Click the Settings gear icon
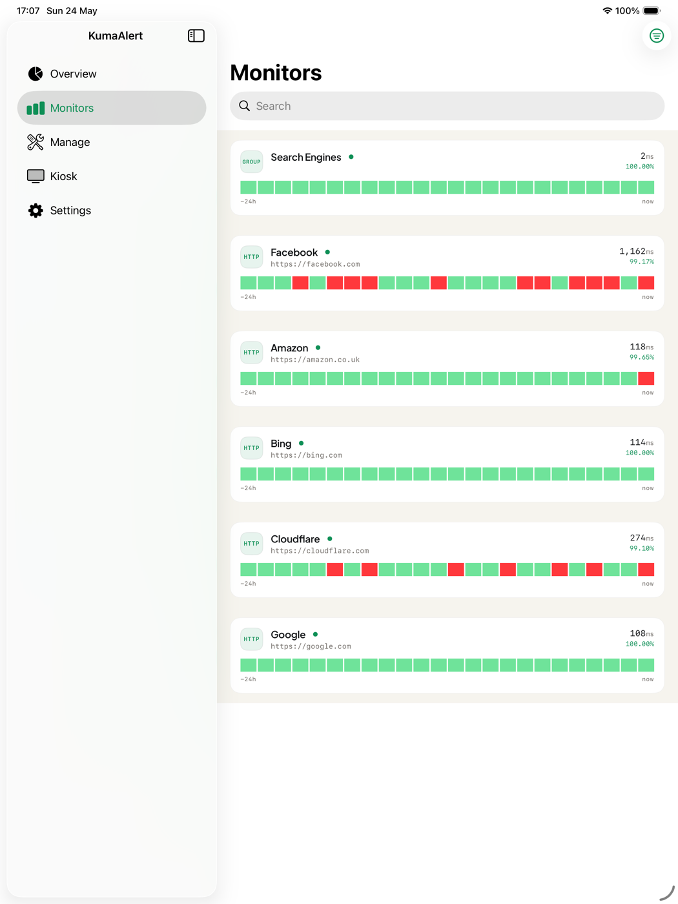 (x=36, y=211)
